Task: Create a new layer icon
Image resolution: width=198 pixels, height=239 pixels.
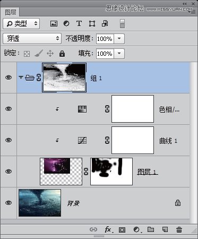Action: click(x=165, y=229)
